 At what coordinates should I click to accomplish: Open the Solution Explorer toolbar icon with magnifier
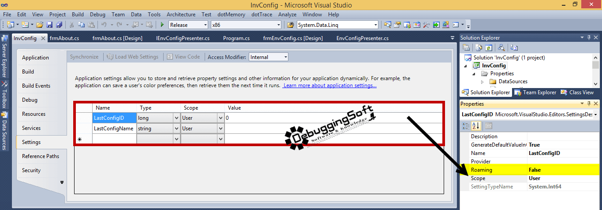tap(388, 25)
